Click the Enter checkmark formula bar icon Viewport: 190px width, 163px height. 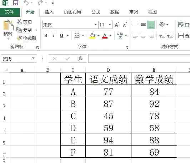point(67,59)
